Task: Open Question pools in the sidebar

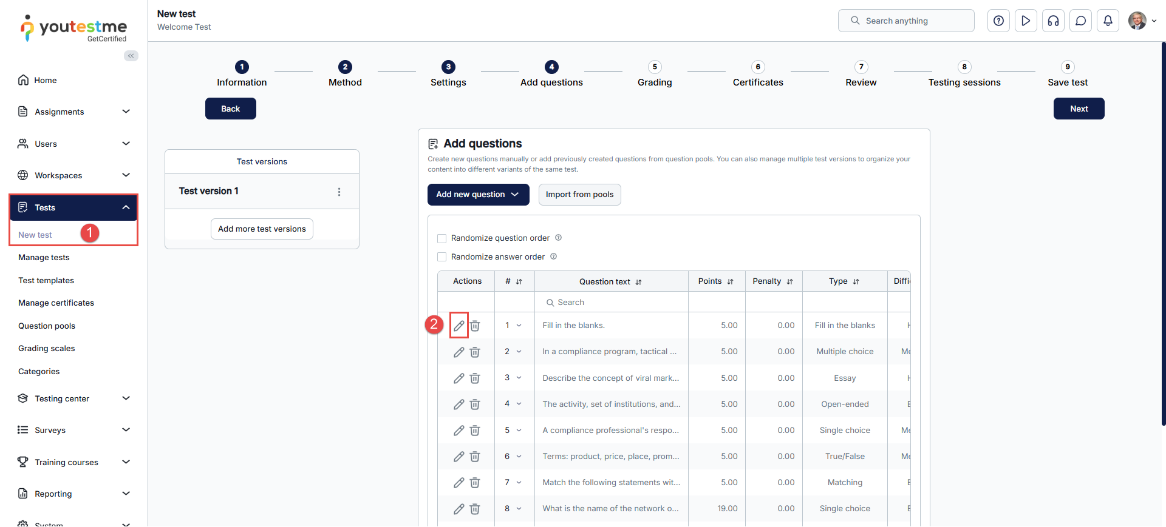Action: [47, 326]
